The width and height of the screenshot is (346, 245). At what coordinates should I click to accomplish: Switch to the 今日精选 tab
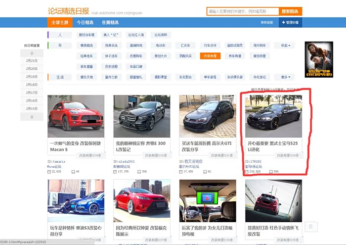[x=85, y=22]
